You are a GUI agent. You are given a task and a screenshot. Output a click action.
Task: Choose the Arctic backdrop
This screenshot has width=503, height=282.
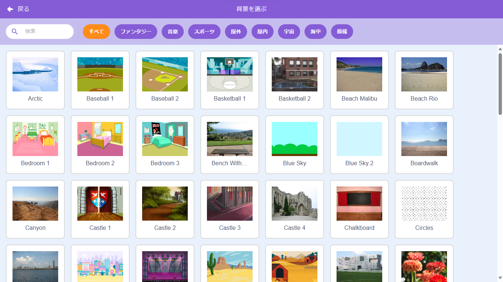(35, 80)
